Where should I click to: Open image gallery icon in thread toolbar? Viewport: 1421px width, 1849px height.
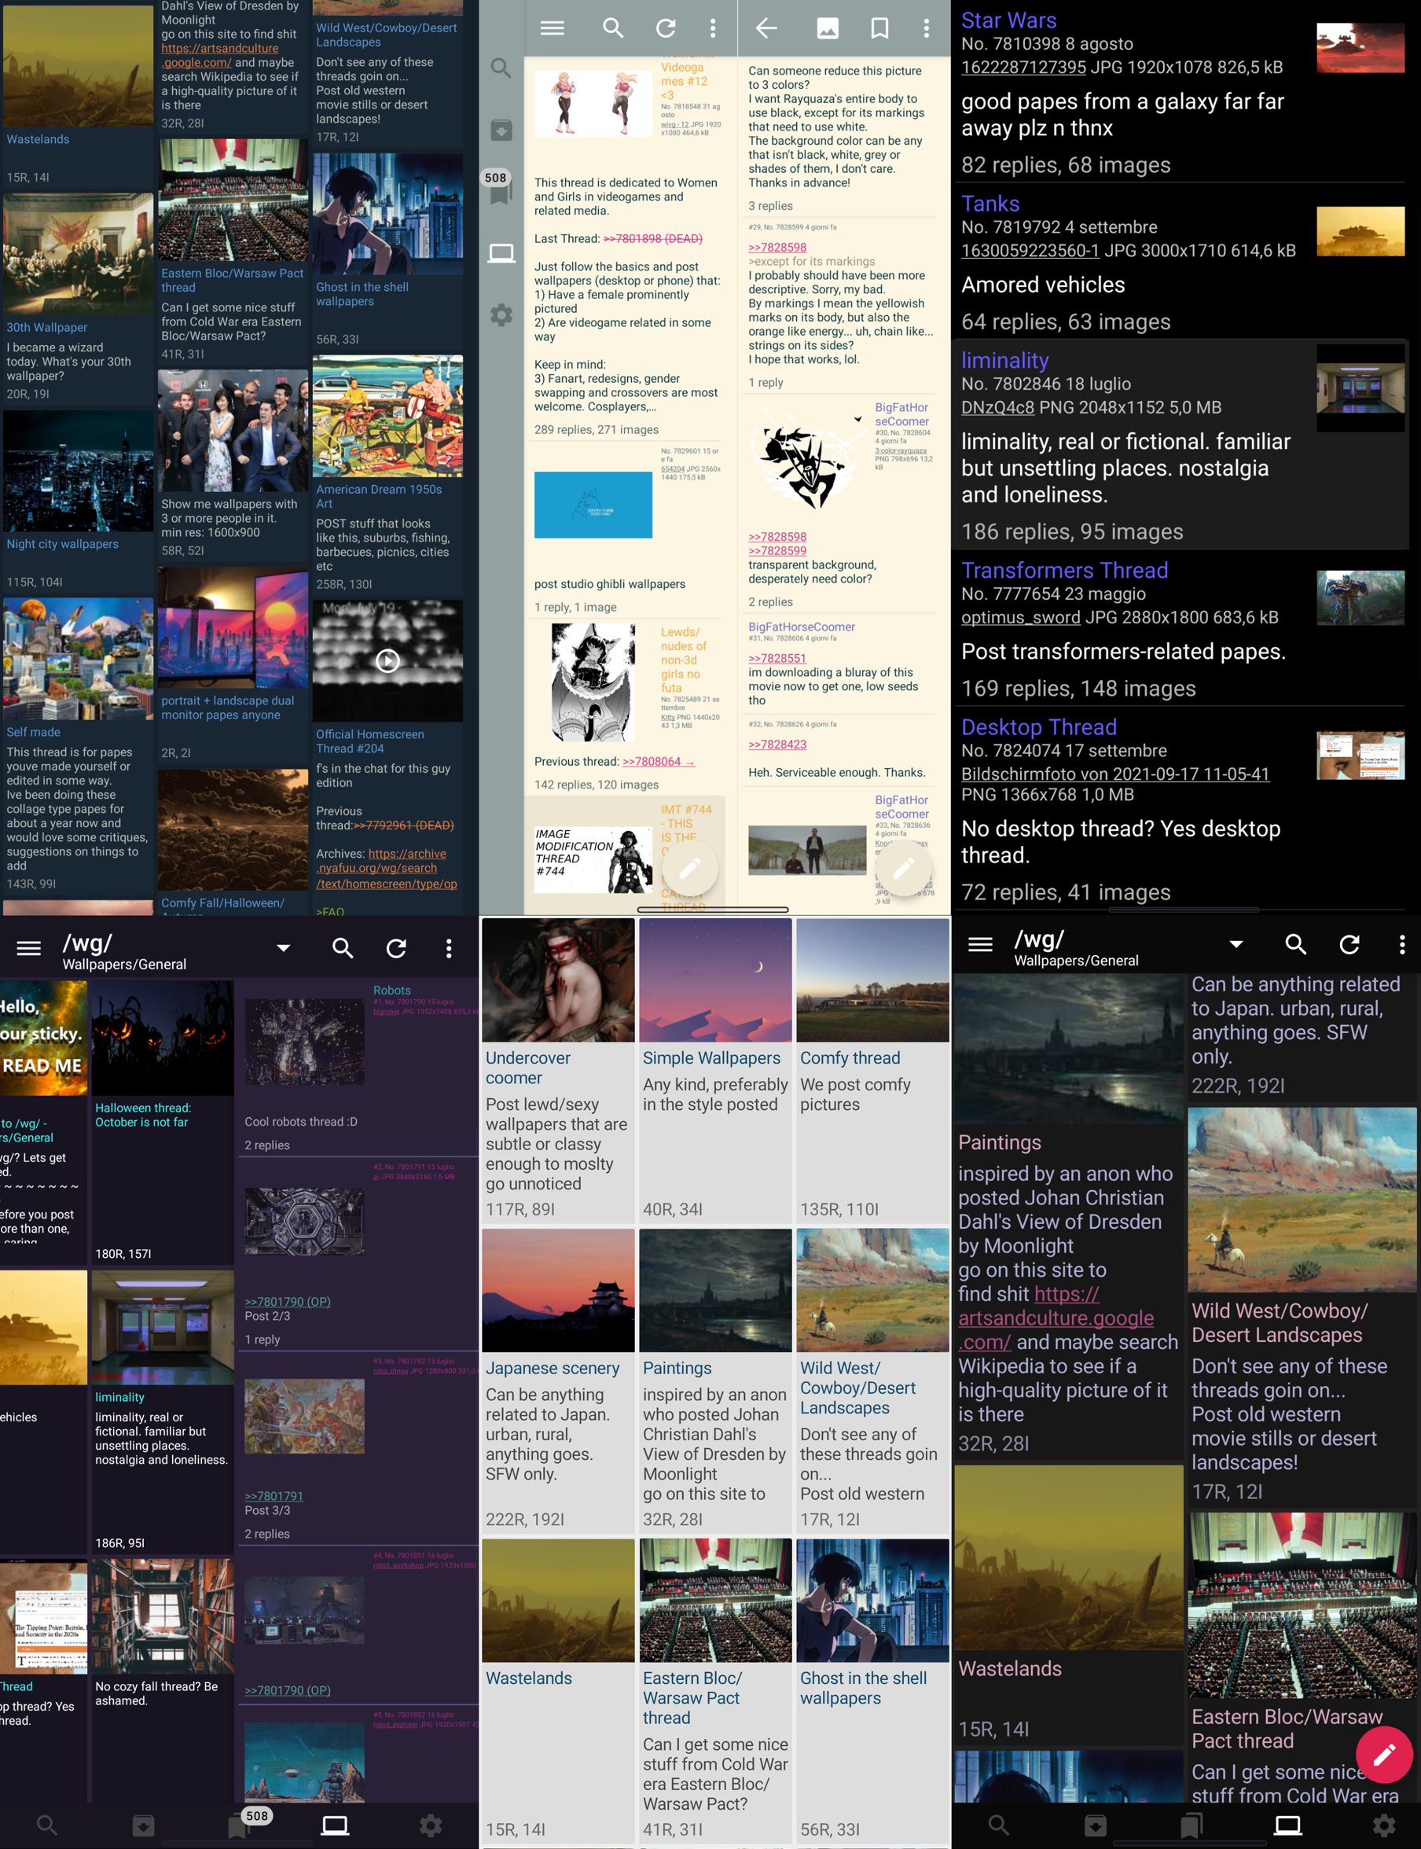point(828,28)
